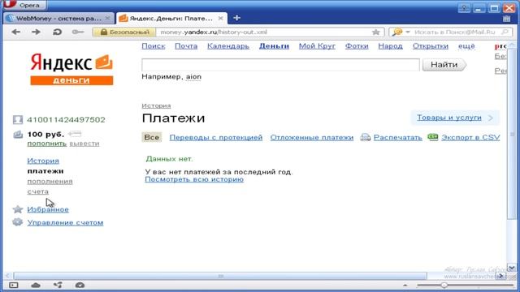
Task: Click account number 410011424497502
Action: [x=66, y=119]
